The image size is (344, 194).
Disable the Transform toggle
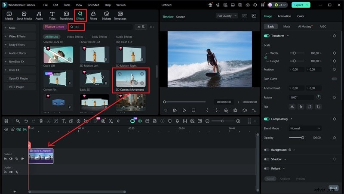(x=267, y=36)
